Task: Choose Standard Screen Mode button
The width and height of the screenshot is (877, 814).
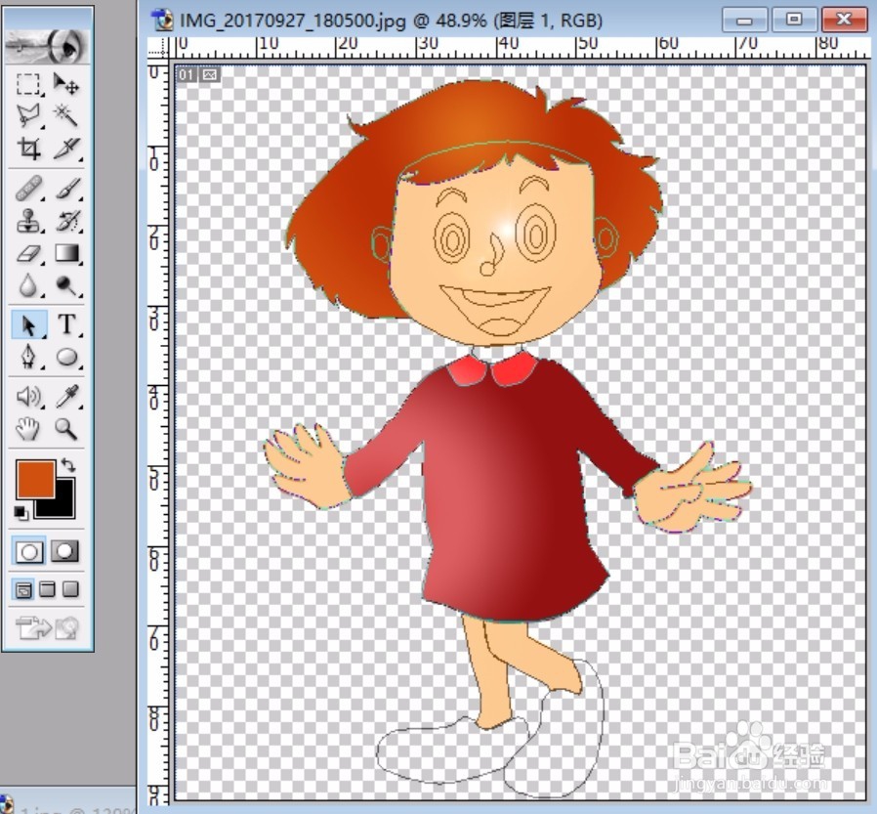Action: 23,589
